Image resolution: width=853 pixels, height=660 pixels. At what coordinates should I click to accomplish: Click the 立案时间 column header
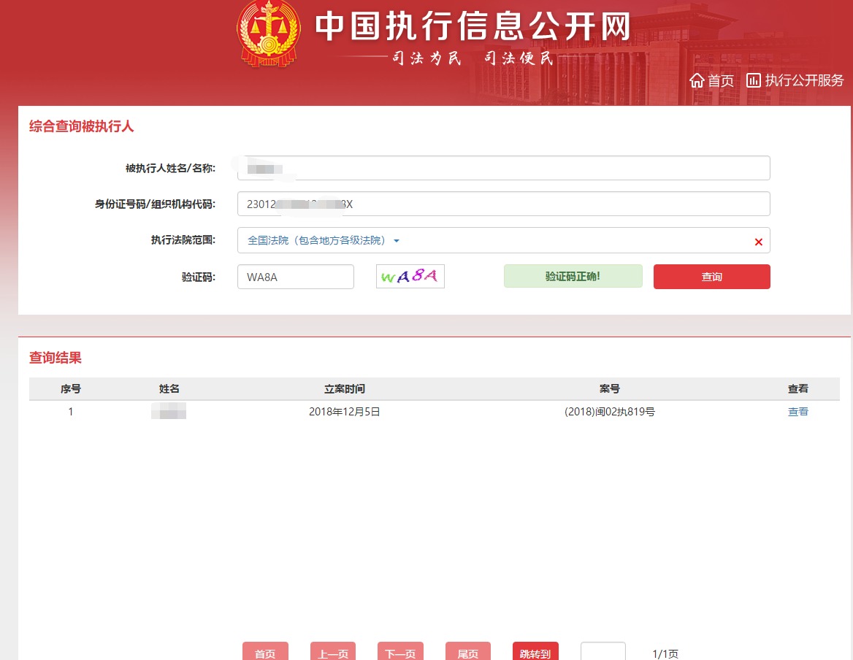point(345,388)
